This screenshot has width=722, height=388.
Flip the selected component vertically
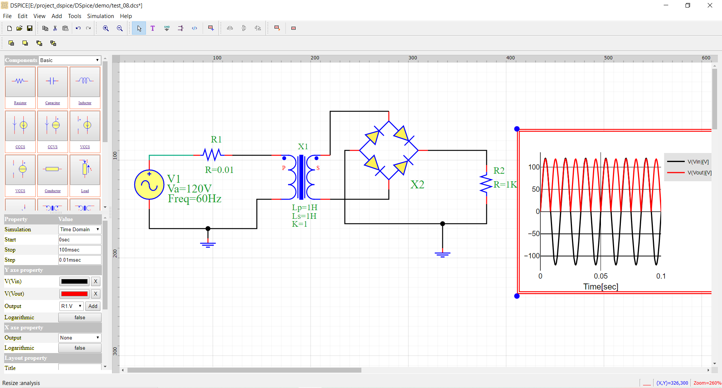[x=244, y=28]
